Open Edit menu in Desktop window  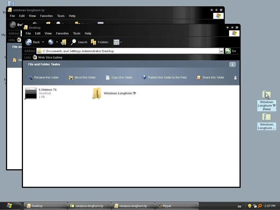(38, 33)
